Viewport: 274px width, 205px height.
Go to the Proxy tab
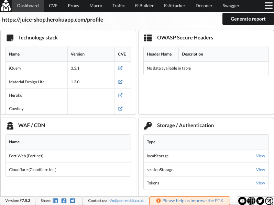(74, 6)
